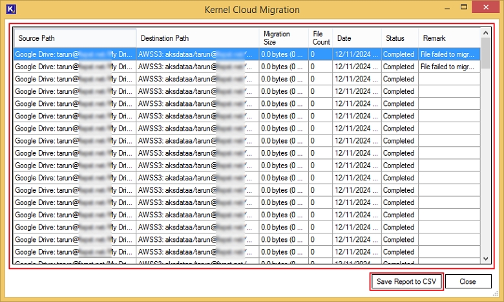Click the Kernel app icon in title bar

coord(11,9)
